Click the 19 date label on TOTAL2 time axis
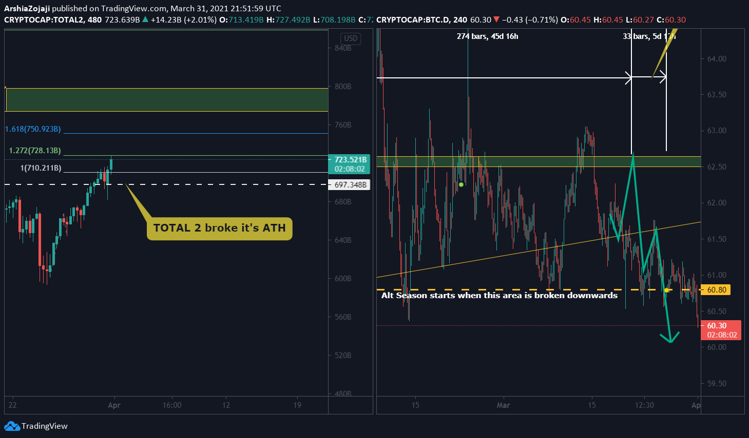Image resolution: width=749 pixels, height=438 pixels. click(297, 405)
